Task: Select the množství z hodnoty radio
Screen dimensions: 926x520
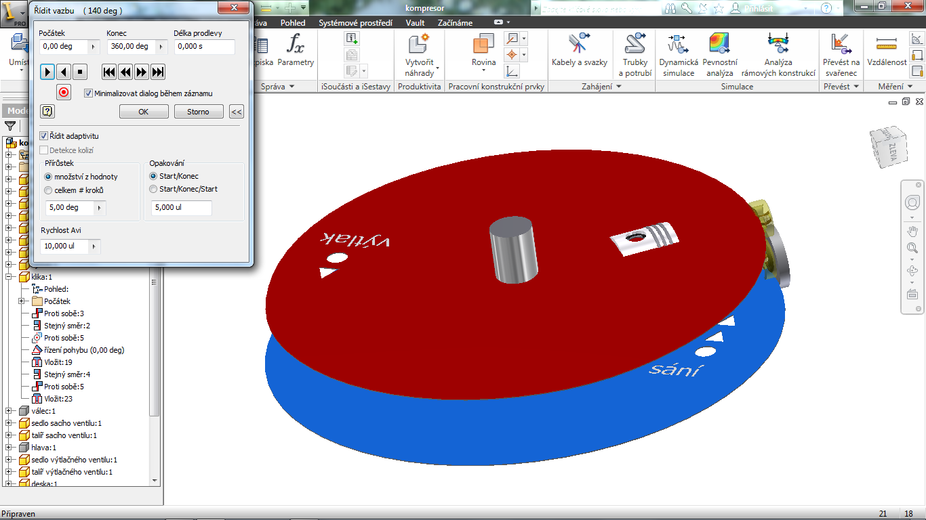Action: (x=48, y=177)
